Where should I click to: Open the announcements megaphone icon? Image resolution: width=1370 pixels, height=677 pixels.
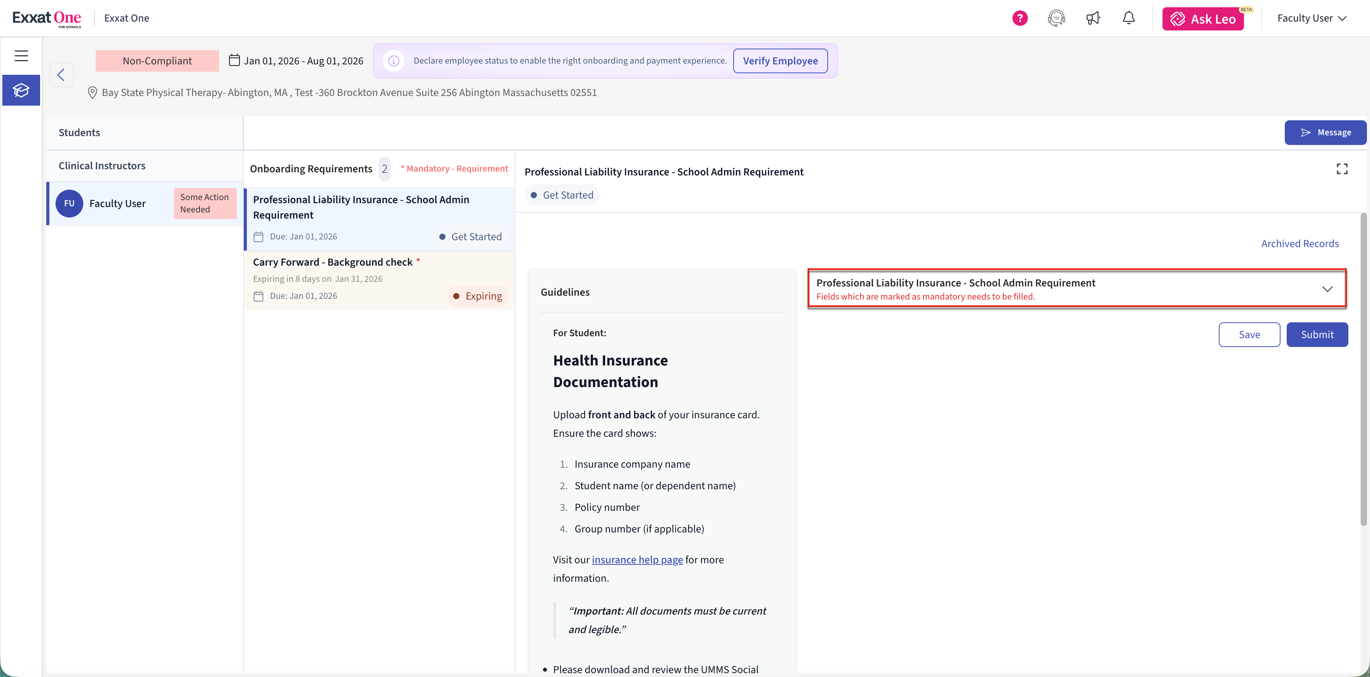click(1093, 18)
